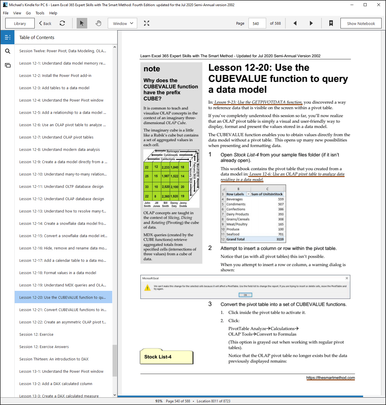Follow the Lesson 12-6 OLAP pivot table link
The image size is (386, 405).
[x=282, y=177]
